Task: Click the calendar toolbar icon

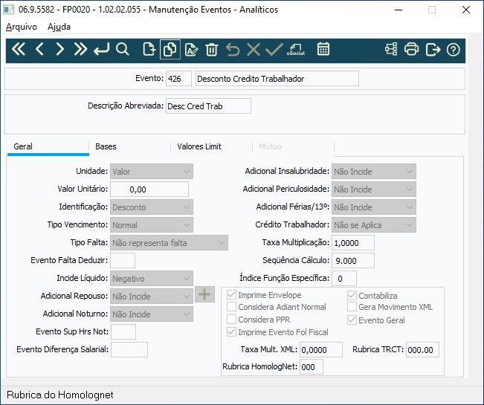Action: click(323, 49)
